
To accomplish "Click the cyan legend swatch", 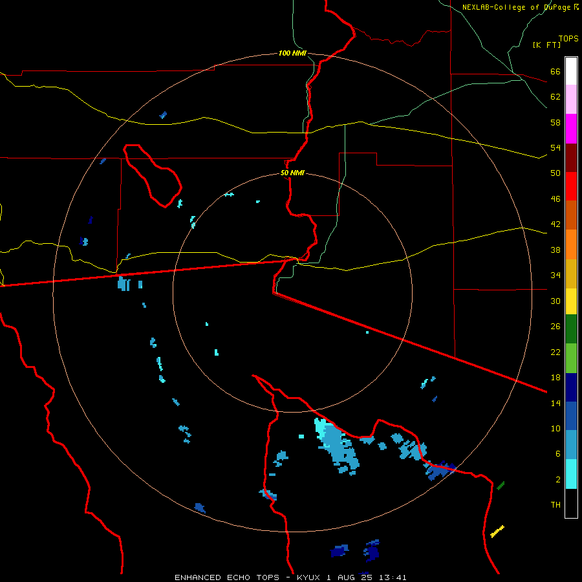I will [571, 474].
